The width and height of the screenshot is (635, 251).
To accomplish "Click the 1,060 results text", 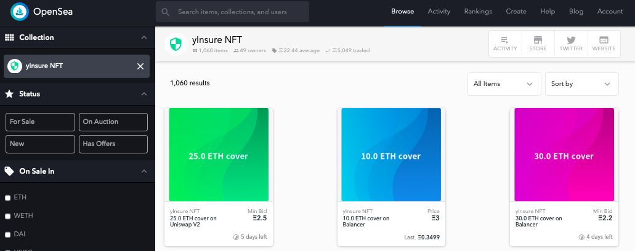I will 190,83.
